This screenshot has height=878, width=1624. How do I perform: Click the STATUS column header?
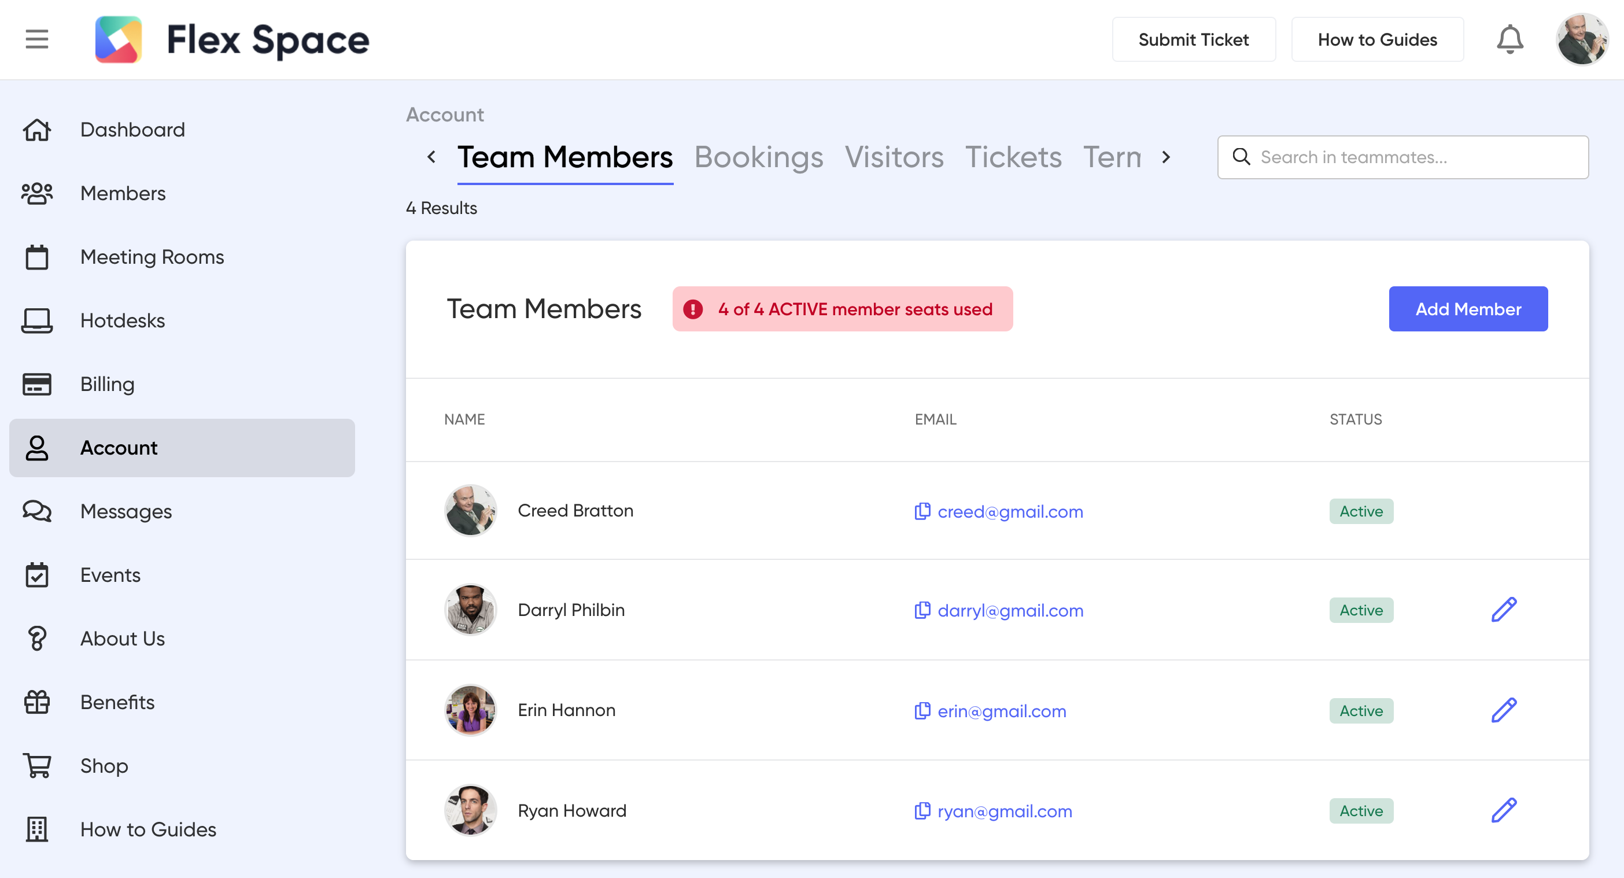pos(1356,419)
